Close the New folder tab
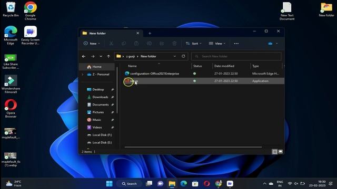Image resolution: width=337 pixels, height=189 pixels. point(138,33)
